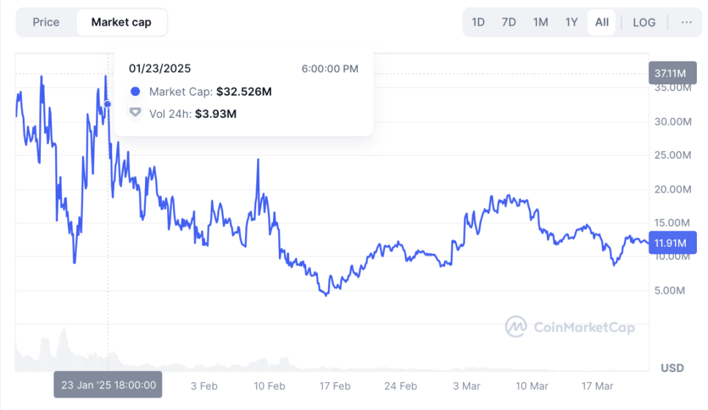Click the 37.11M high price label
Image resolution: width=708 pixels, height=410 pixels.
[670, 73]
